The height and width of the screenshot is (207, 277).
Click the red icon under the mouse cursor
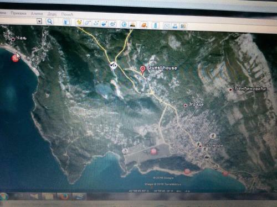click(x=15, y=59)
